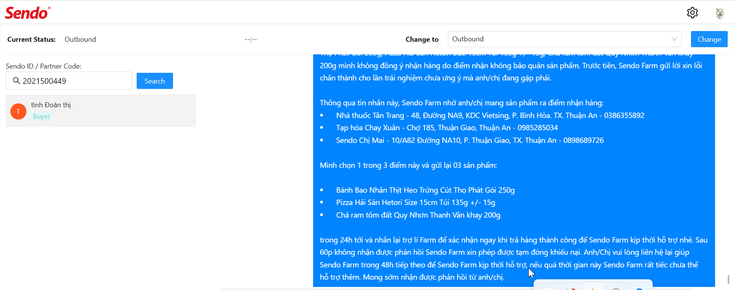Click the Buyer tag label

pyautogui.click(x=41, y=116)
